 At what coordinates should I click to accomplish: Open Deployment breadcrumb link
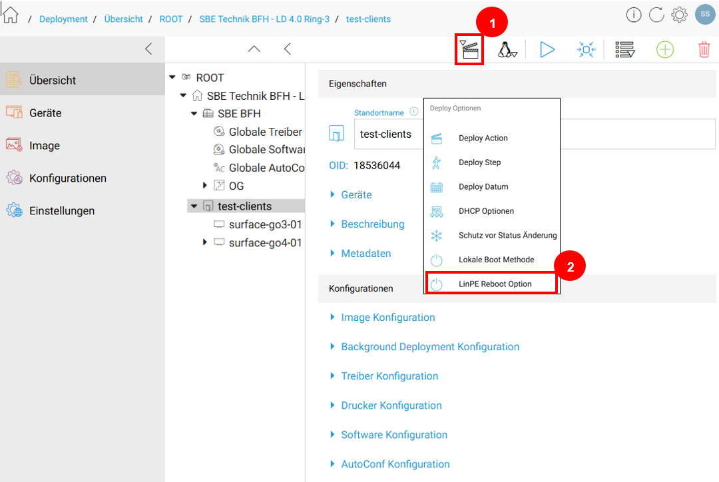tap(63, 19)
